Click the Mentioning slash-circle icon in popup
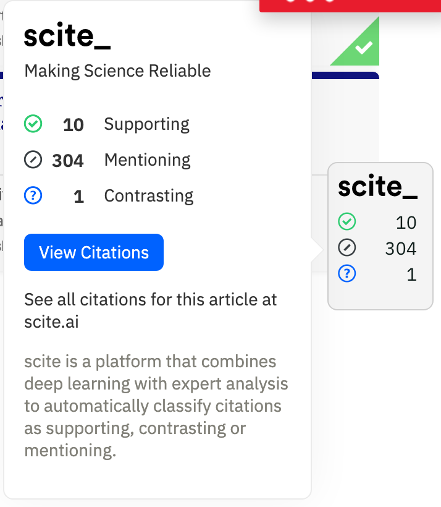The width and height of the screenshot is (441, 507). pos(33,160)
